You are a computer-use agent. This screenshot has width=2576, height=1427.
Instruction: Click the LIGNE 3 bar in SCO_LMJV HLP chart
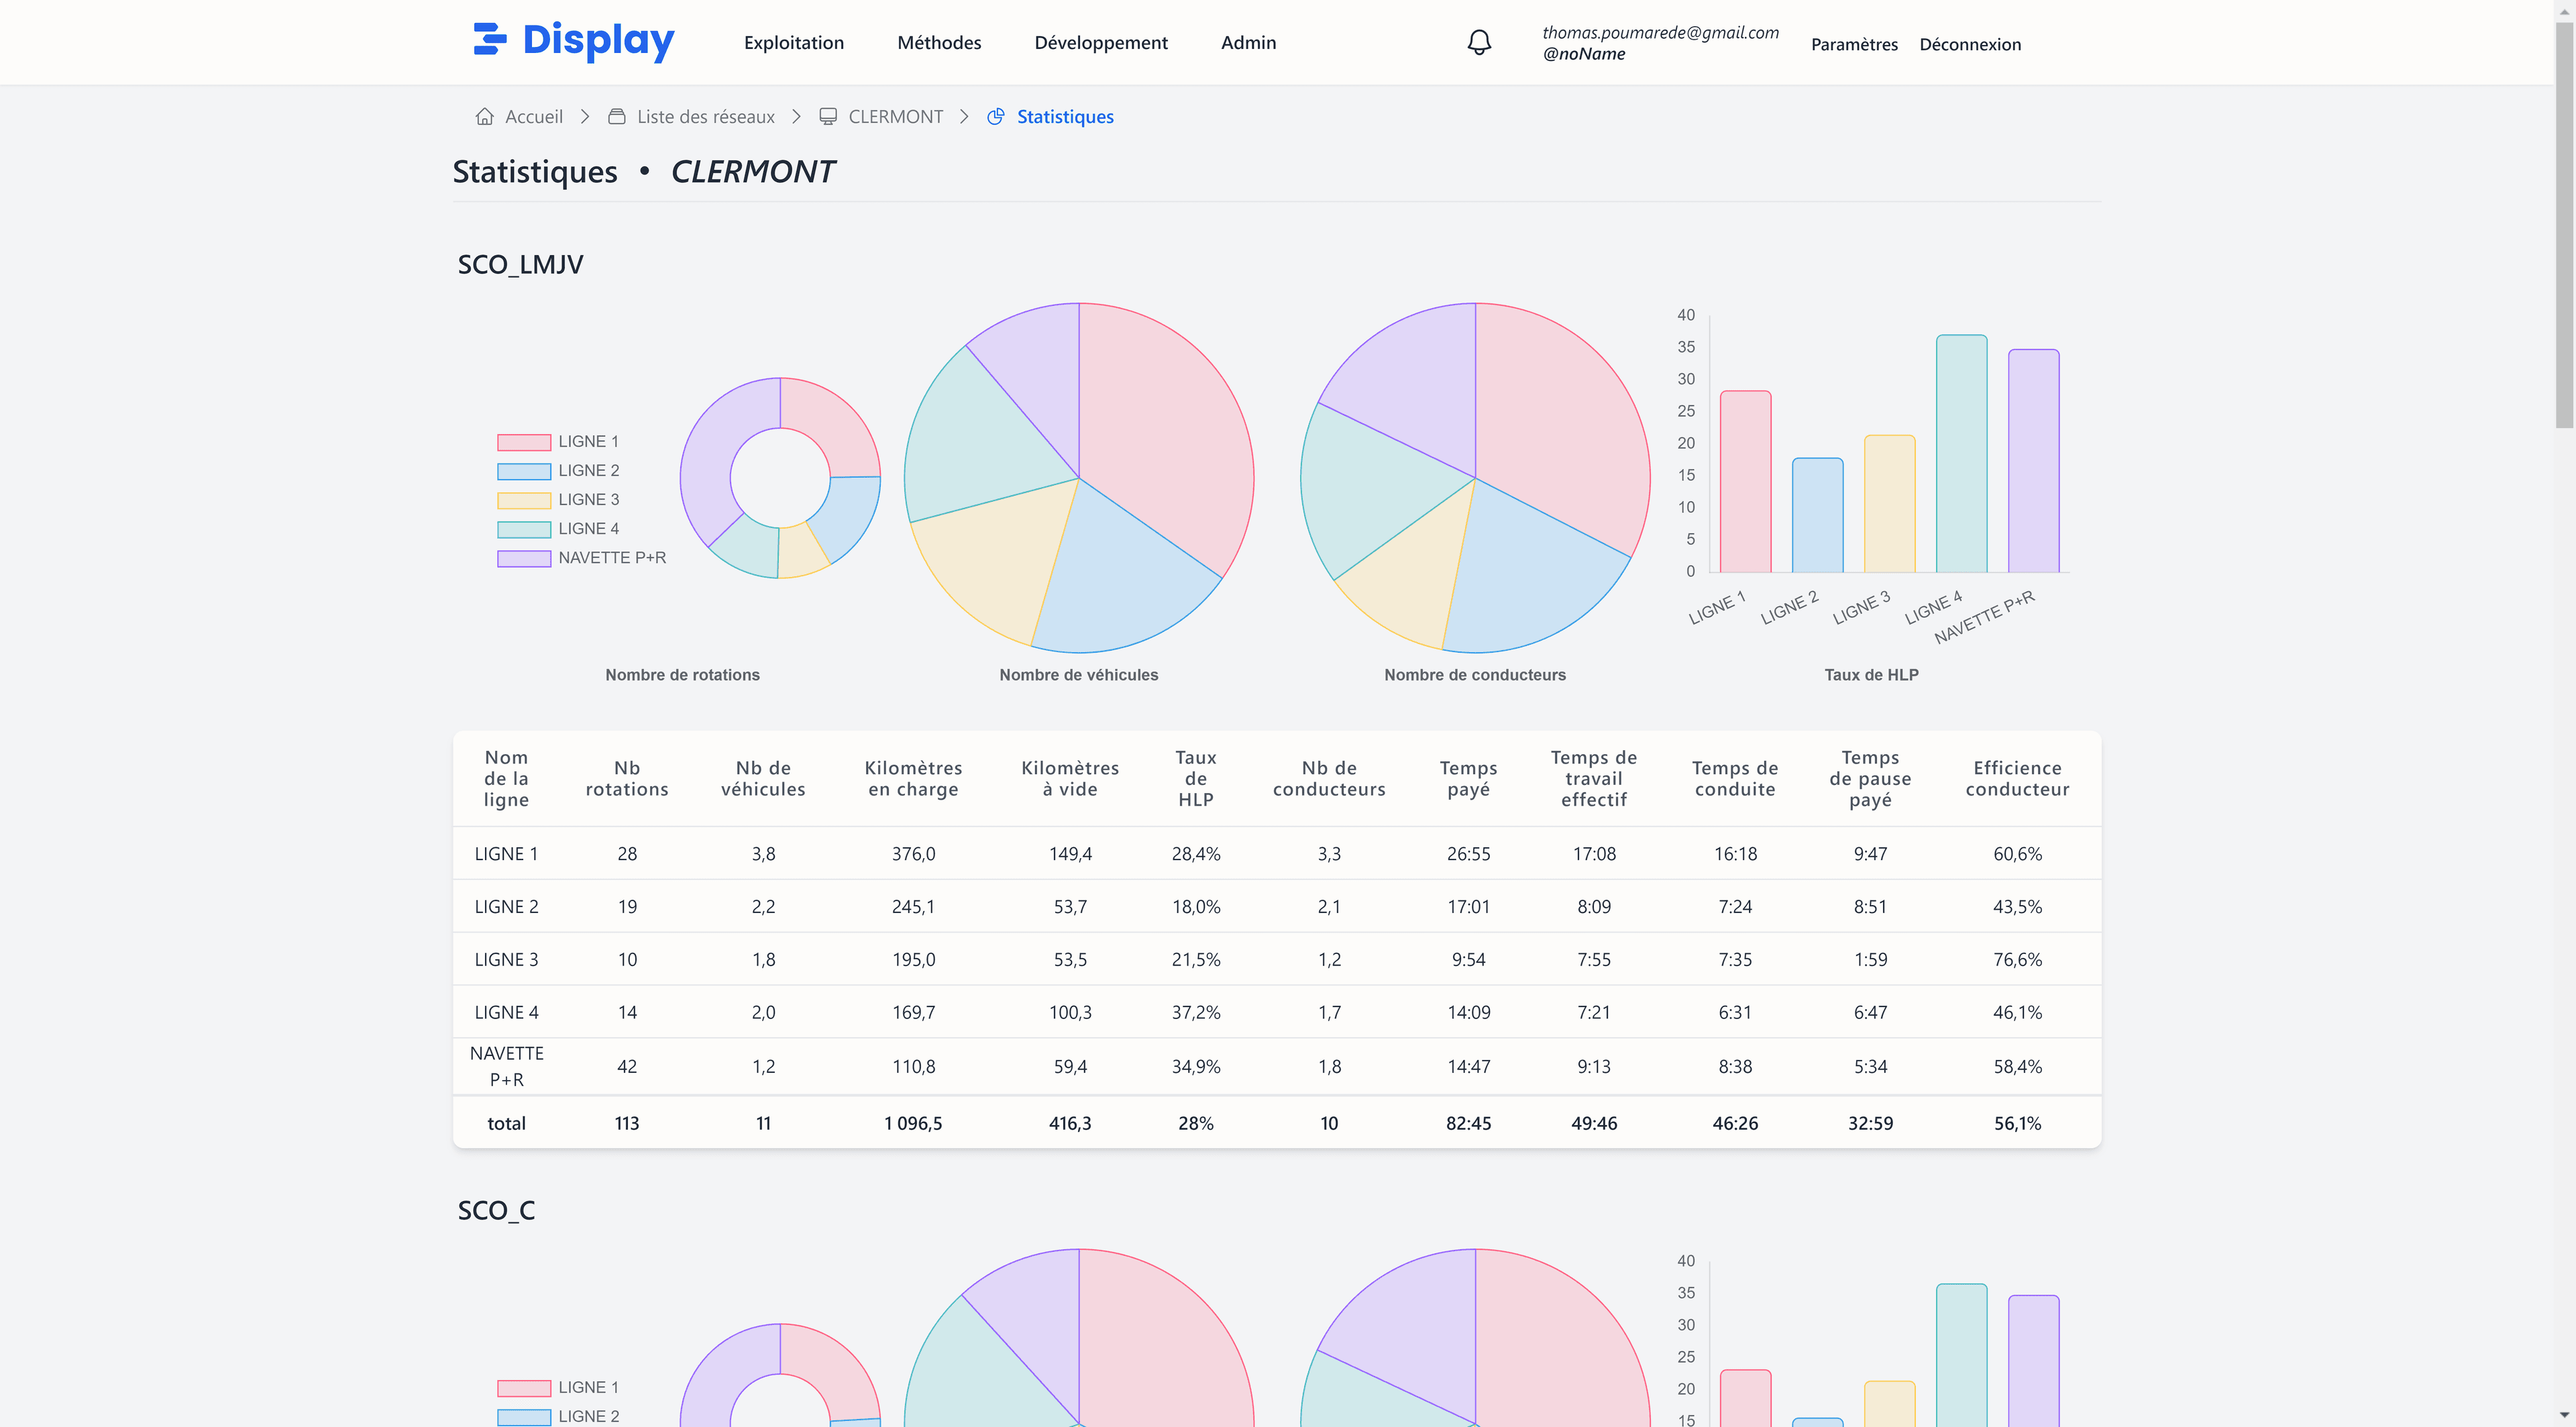[1889, 503]
